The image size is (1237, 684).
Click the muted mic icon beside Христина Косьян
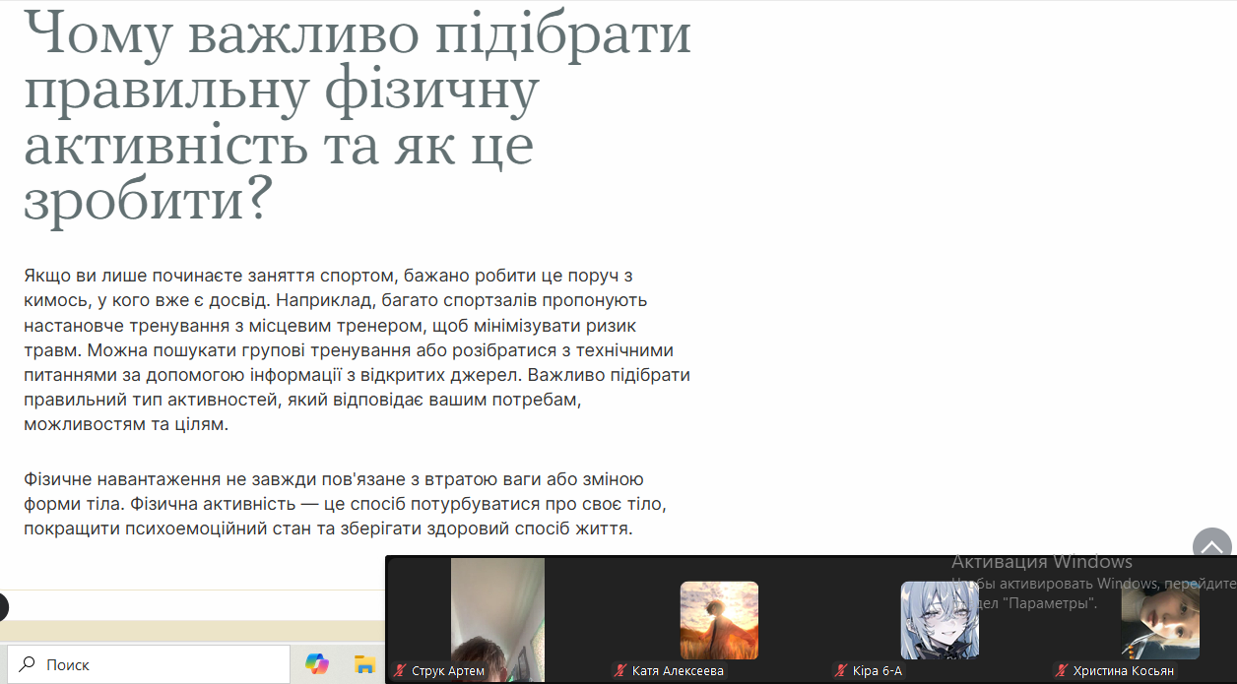coord(1062,671)
